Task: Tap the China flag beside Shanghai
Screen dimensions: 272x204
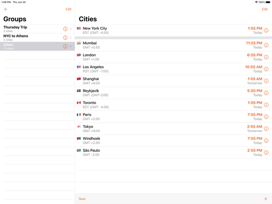Action: (x=79, y=79)
